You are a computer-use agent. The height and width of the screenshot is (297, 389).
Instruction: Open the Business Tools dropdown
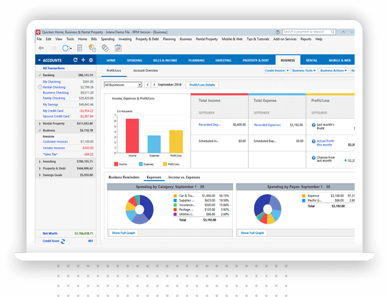click(304, 71)
